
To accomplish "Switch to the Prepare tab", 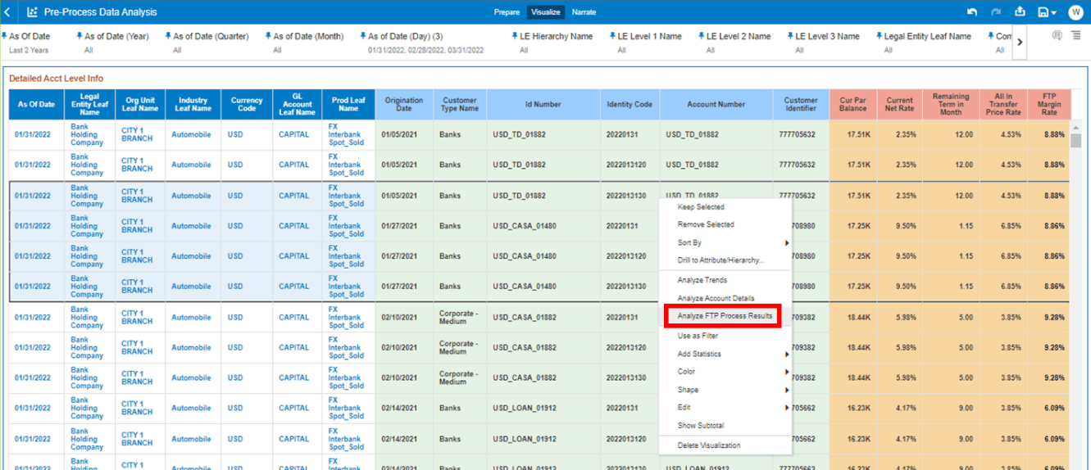I will [x=507, y=12].
